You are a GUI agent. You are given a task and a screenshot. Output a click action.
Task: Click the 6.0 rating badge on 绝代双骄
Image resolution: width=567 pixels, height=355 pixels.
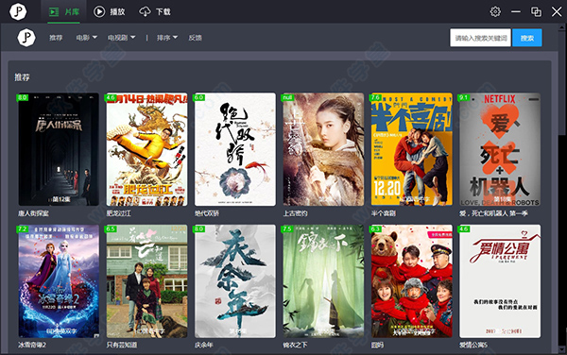pyautogui.click(x=198, y=97)
